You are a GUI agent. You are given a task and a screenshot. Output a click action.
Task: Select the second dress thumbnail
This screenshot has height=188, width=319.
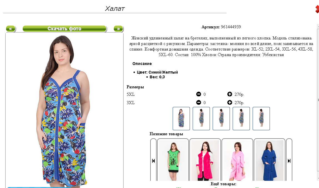click(201, 118)
